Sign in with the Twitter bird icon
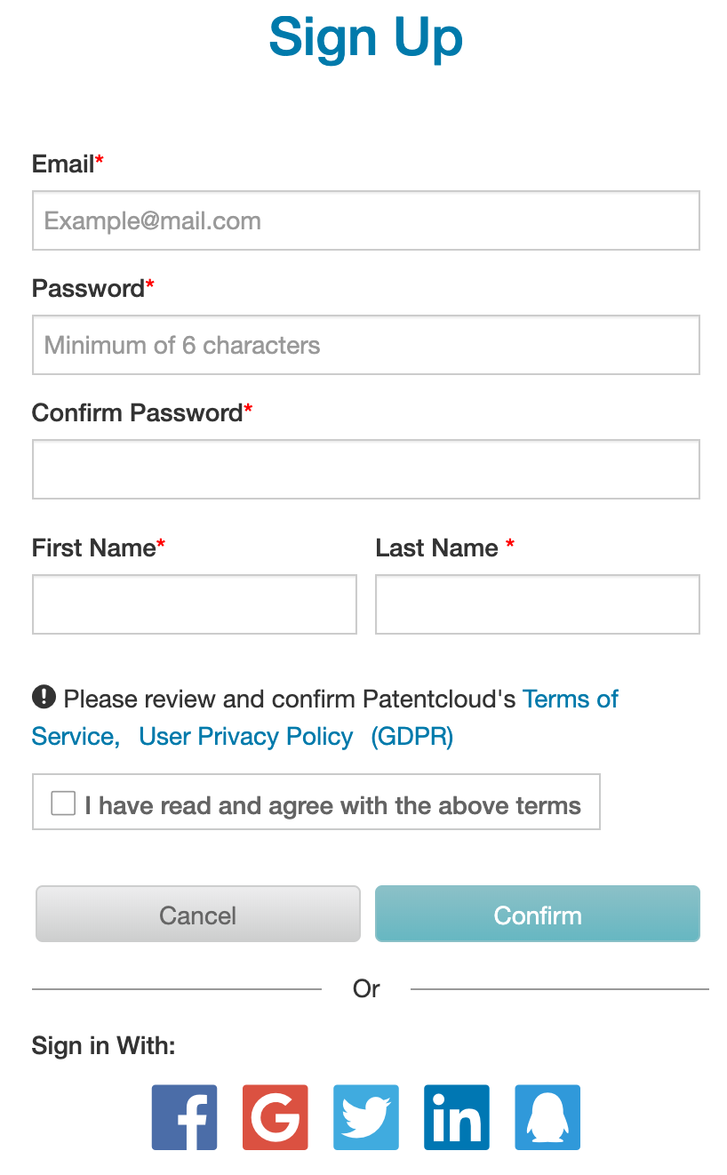727x1175 pixels. [366, 1117]
